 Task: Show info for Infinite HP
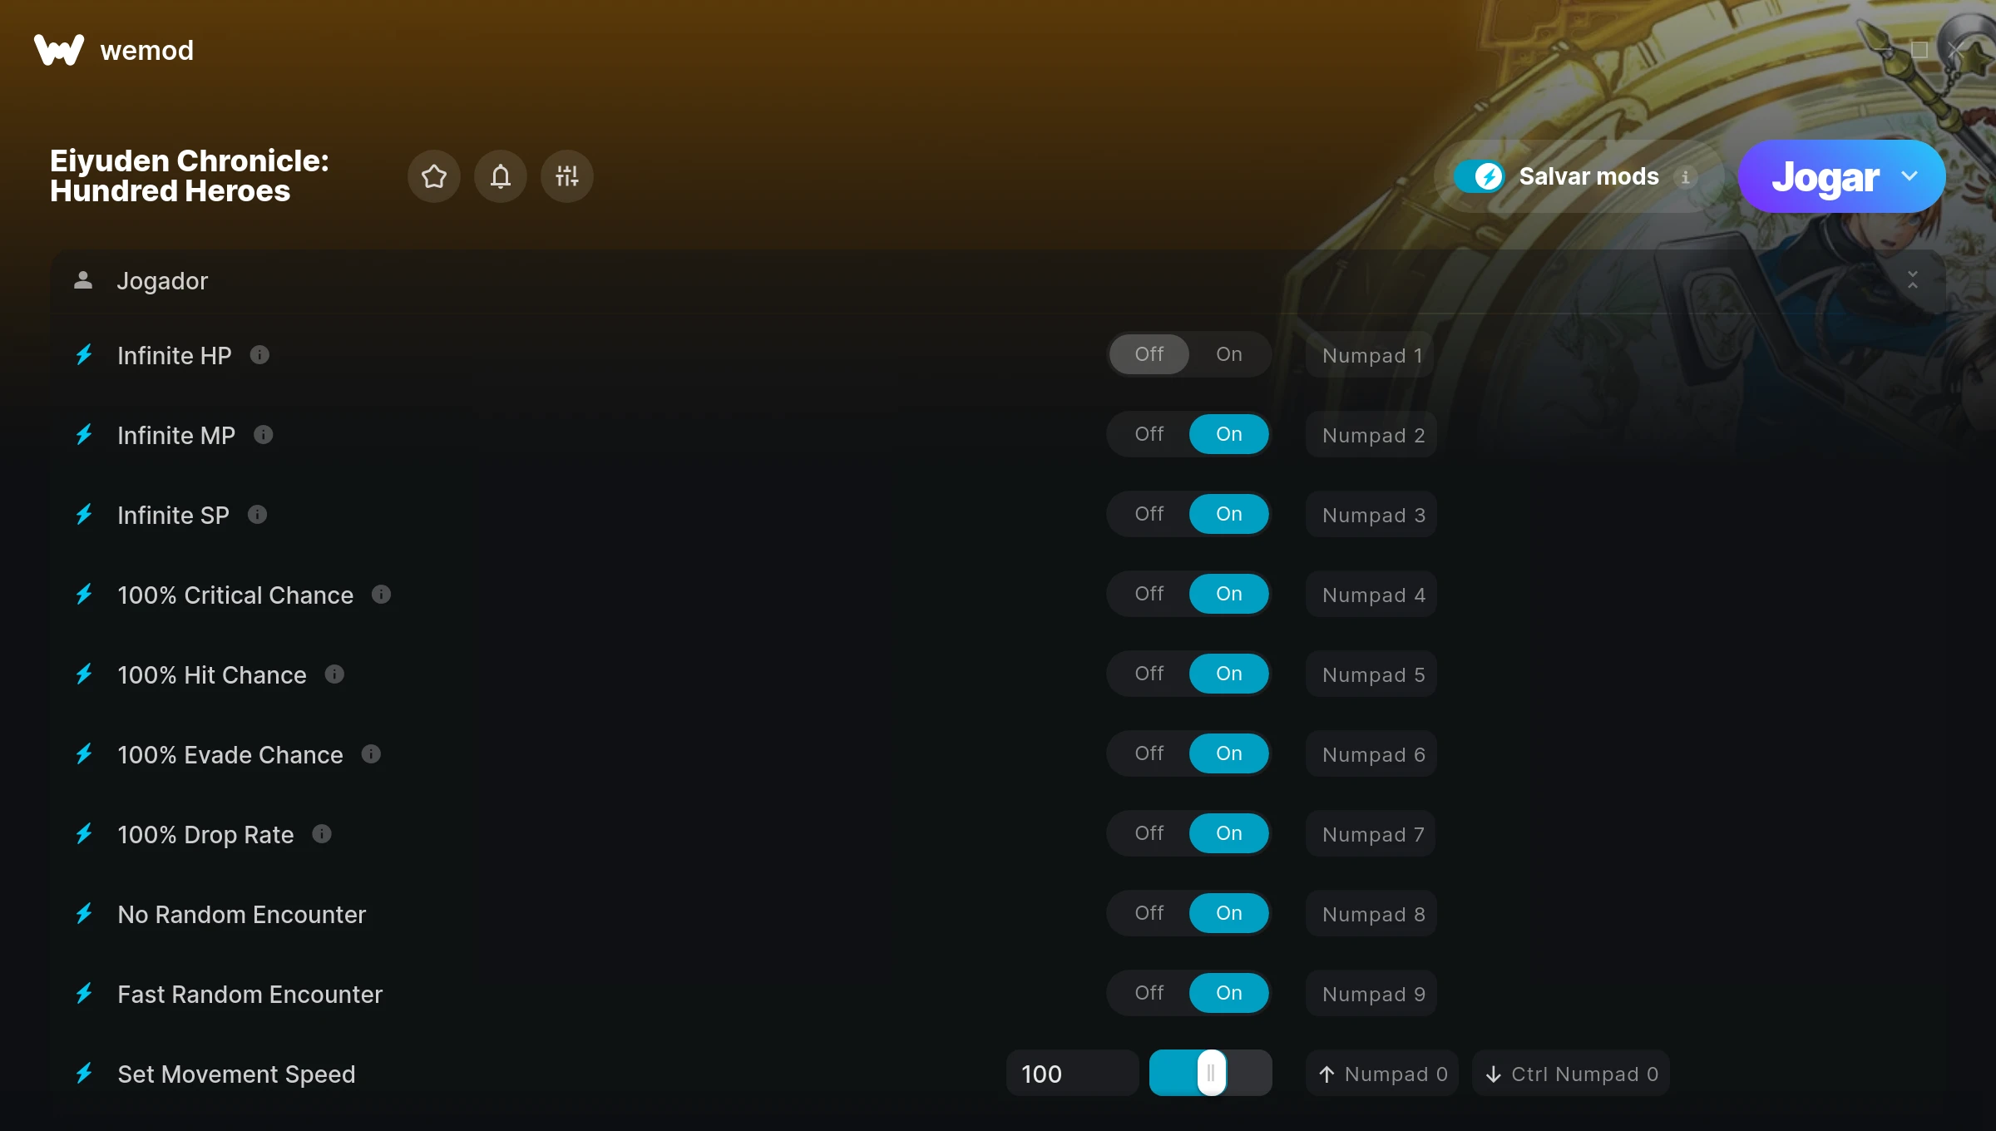click(259, 355)
